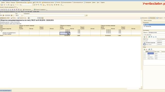The height and width of the screenshot is (92, 165).
Task: Click the cut scissors icon in the main toolbar
Action: [x=4, y=5]
